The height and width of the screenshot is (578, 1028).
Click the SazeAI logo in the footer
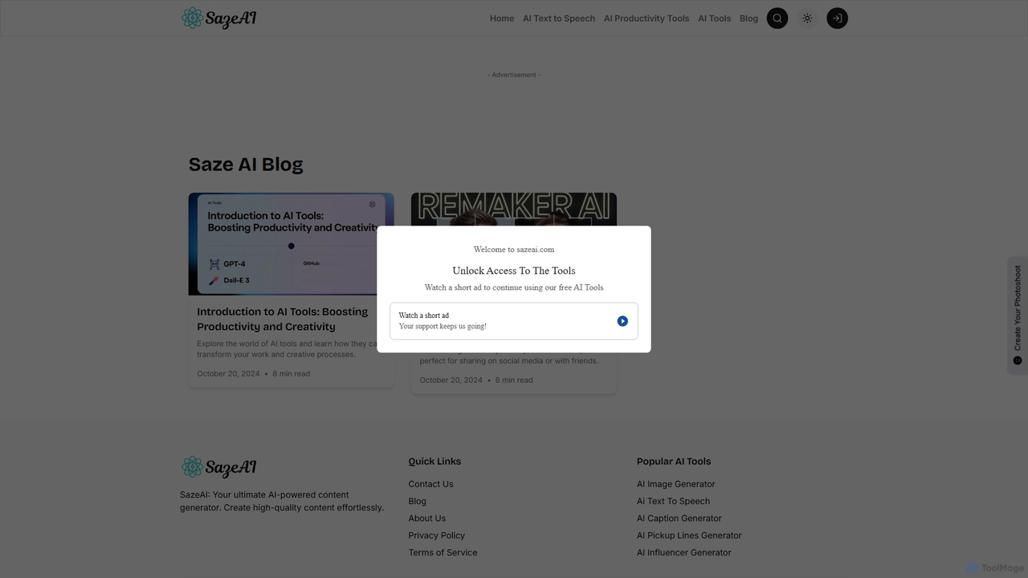click(x=218, y=467)
